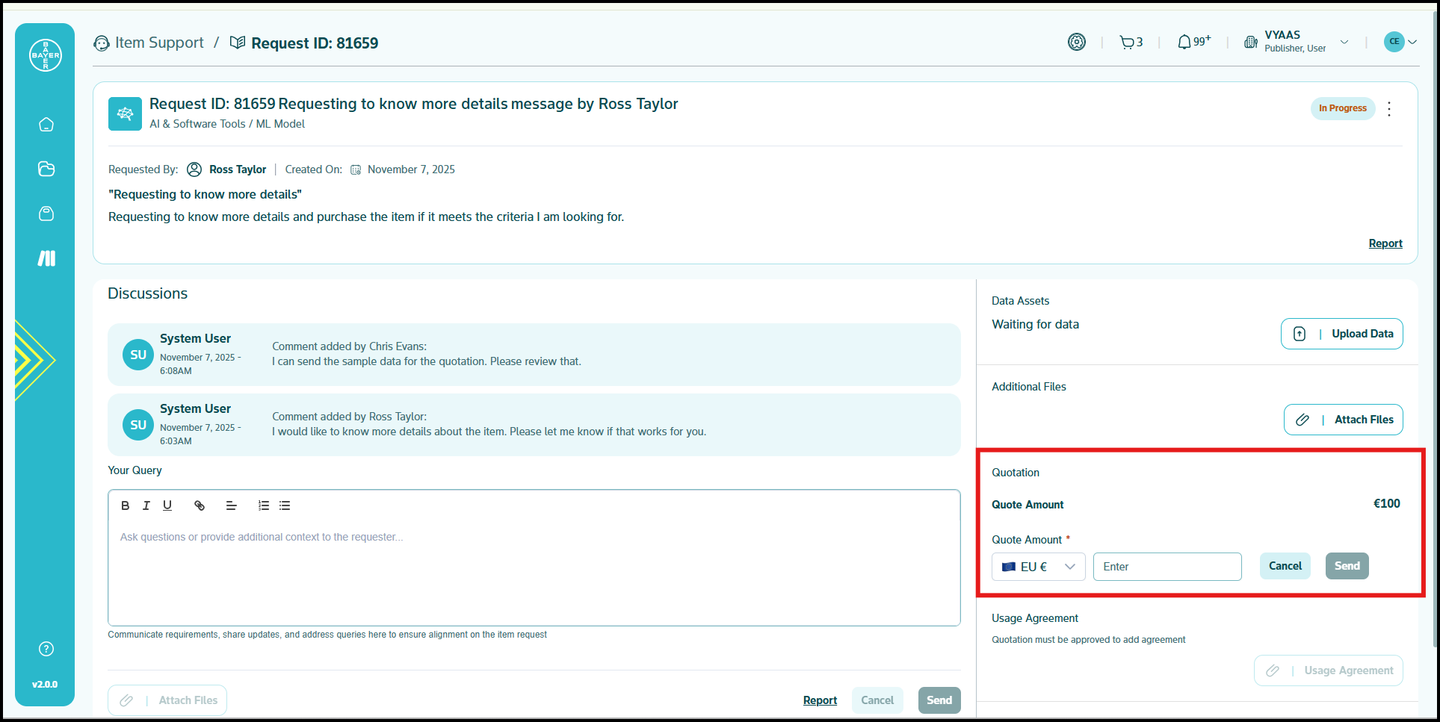
Task: Open the shopping bag sidebar icon
Action: [46, 214]
